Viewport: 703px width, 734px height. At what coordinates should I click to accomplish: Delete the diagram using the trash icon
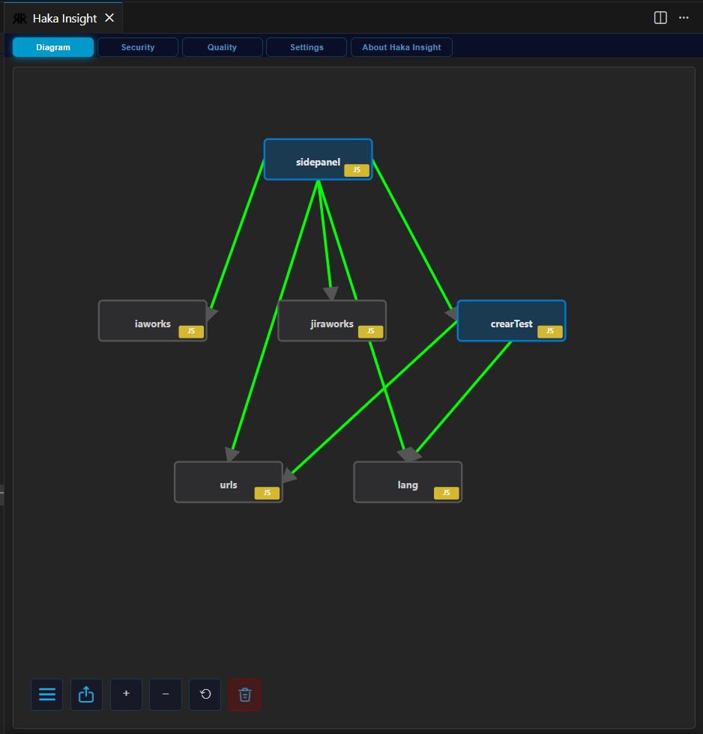244,694
